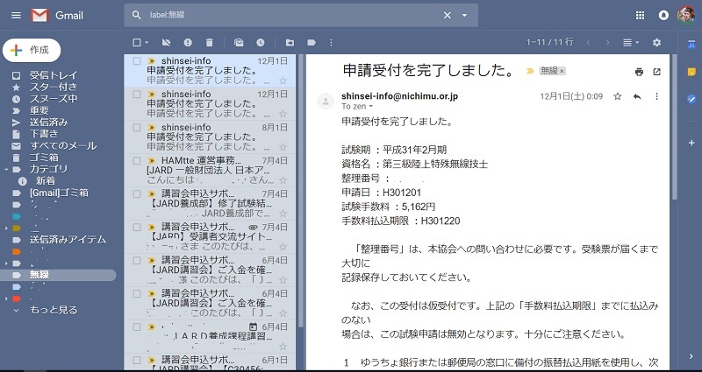The width and height of the screenshot is (702, 372).
Task: Go to 送信済み folder
Action: [48, 122]
